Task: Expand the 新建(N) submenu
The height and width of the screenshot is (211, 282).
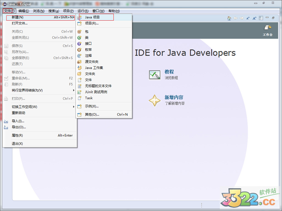Action: (x=40, y=17)
